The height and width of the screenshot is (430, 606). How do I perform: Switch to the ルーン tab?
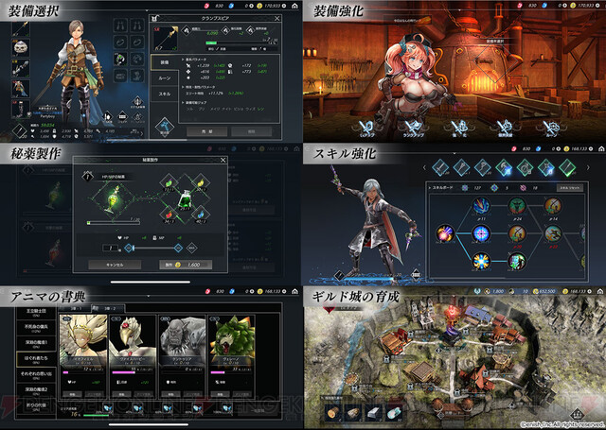[164, 78]
